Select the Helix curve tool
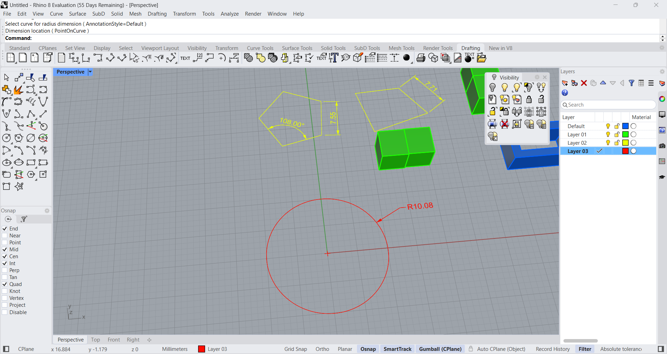The height and width of the screenshot is (354, 667). (x=31, y=102)
